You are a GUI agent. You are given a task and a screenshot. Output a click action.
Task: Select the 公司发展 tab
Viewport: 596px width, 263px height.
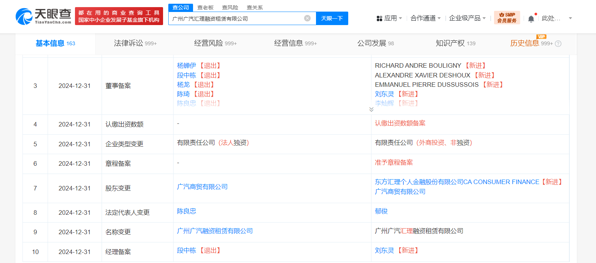point(376,43)
